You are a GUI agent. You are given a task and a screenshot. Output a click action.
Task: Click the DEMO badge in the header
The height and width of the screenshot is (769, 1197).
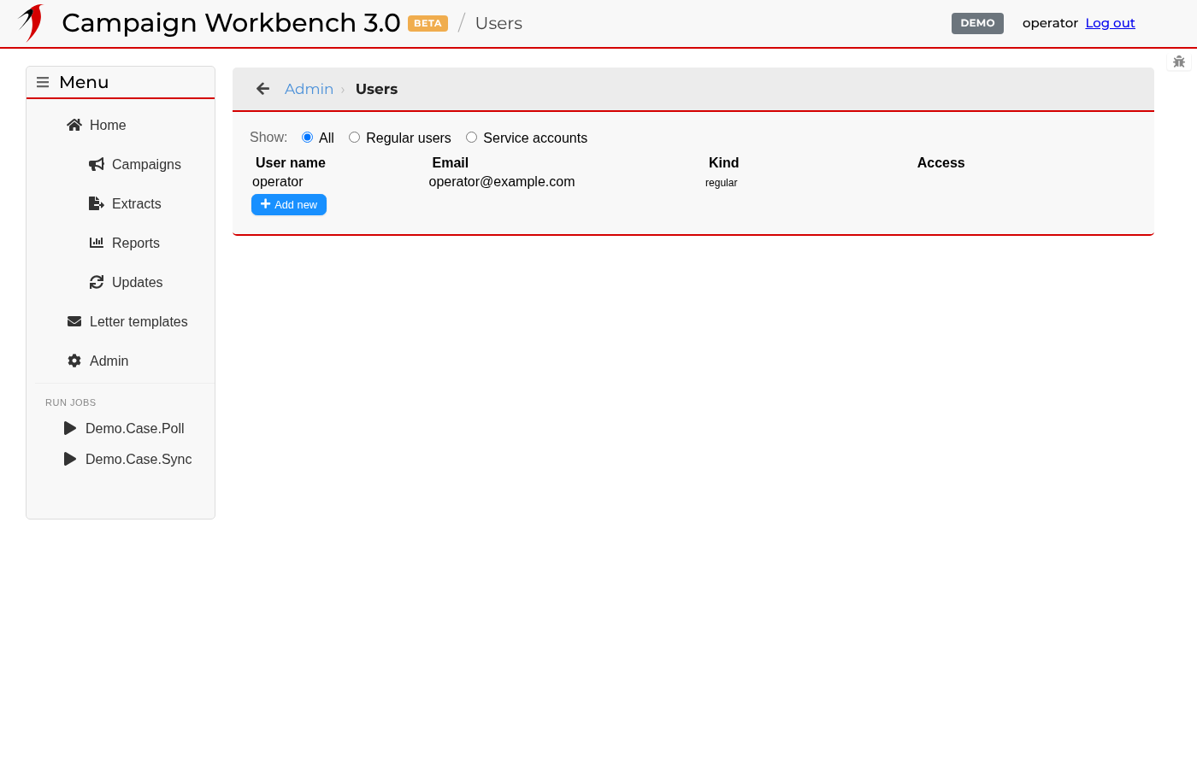coord(977,23)
